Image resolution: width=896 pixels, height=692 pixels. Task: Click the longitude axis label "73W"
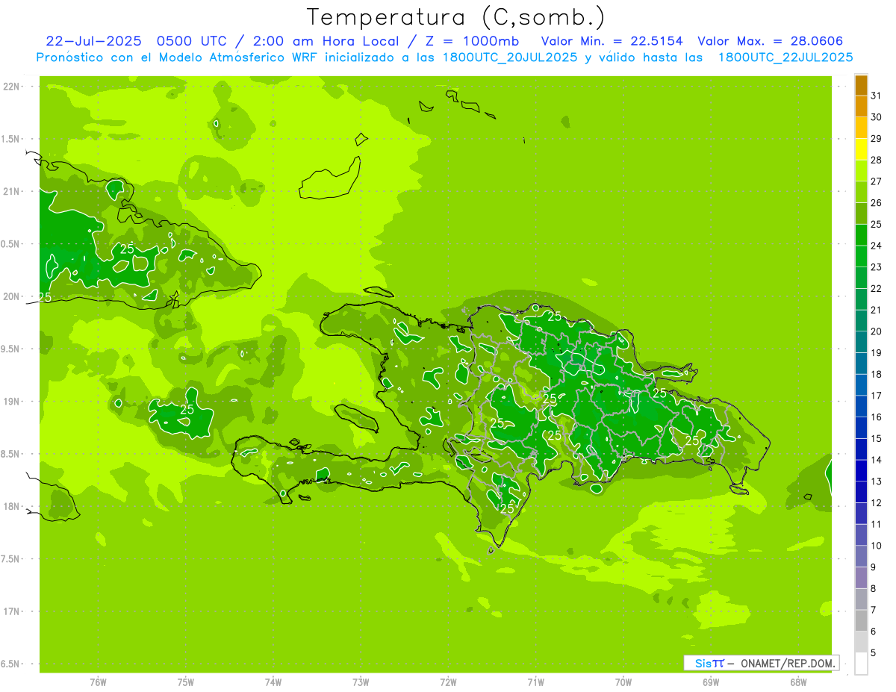tap(361, 682)
